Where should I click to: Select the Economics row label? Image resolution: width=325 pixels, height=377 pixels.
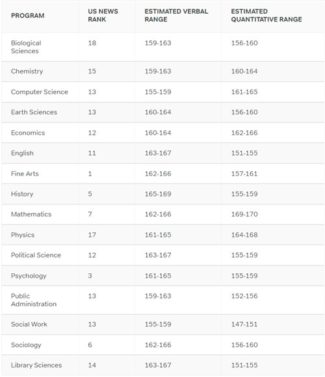click(28, 133)
